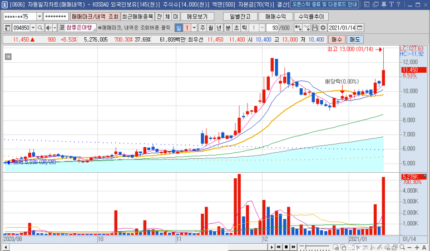Click the letter A text tool

click(x=424, y=247)
